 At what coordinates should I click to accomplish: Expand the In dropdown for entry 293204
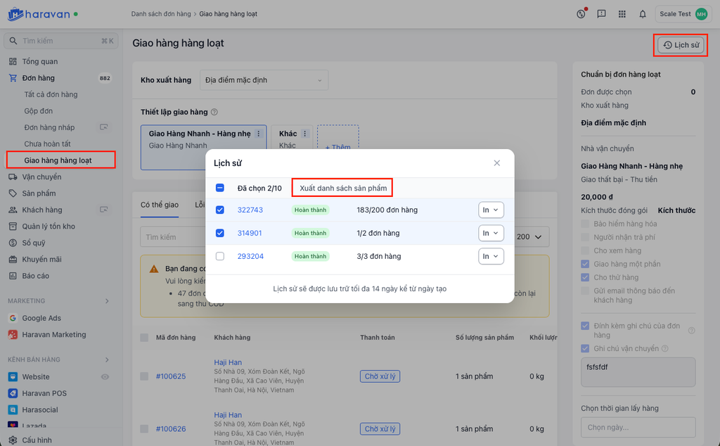click(491, 256)
